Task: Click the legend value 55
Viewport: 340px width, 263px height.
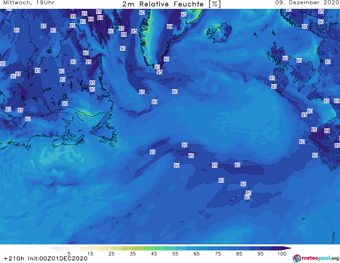Action: [x=175, y=254]
